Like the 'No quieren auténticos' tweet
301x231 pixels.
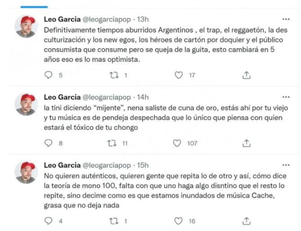(179, 221)
